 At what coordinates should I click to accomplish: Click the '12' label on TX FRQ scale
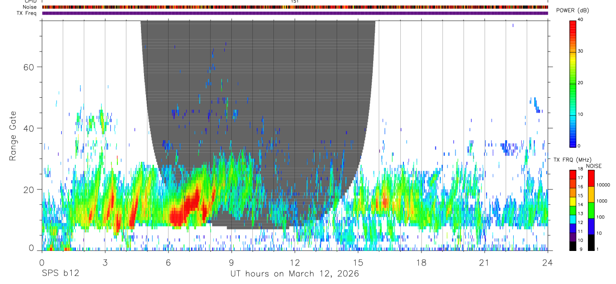click(580, 222)
